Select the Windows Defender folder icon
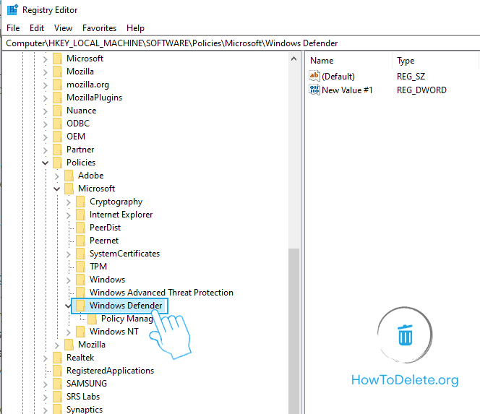 pos(81,306)
